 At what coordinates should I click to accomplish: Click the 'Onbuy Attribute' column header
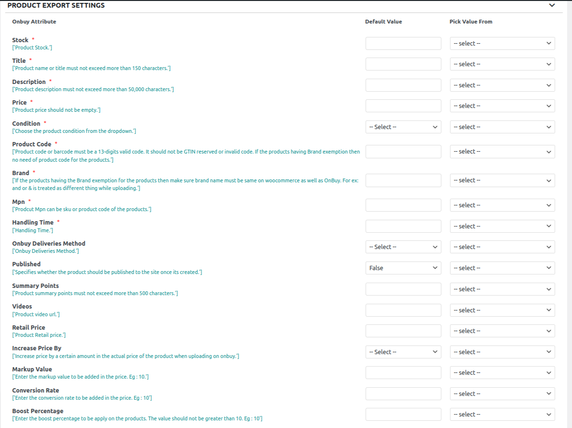[34, 22]
